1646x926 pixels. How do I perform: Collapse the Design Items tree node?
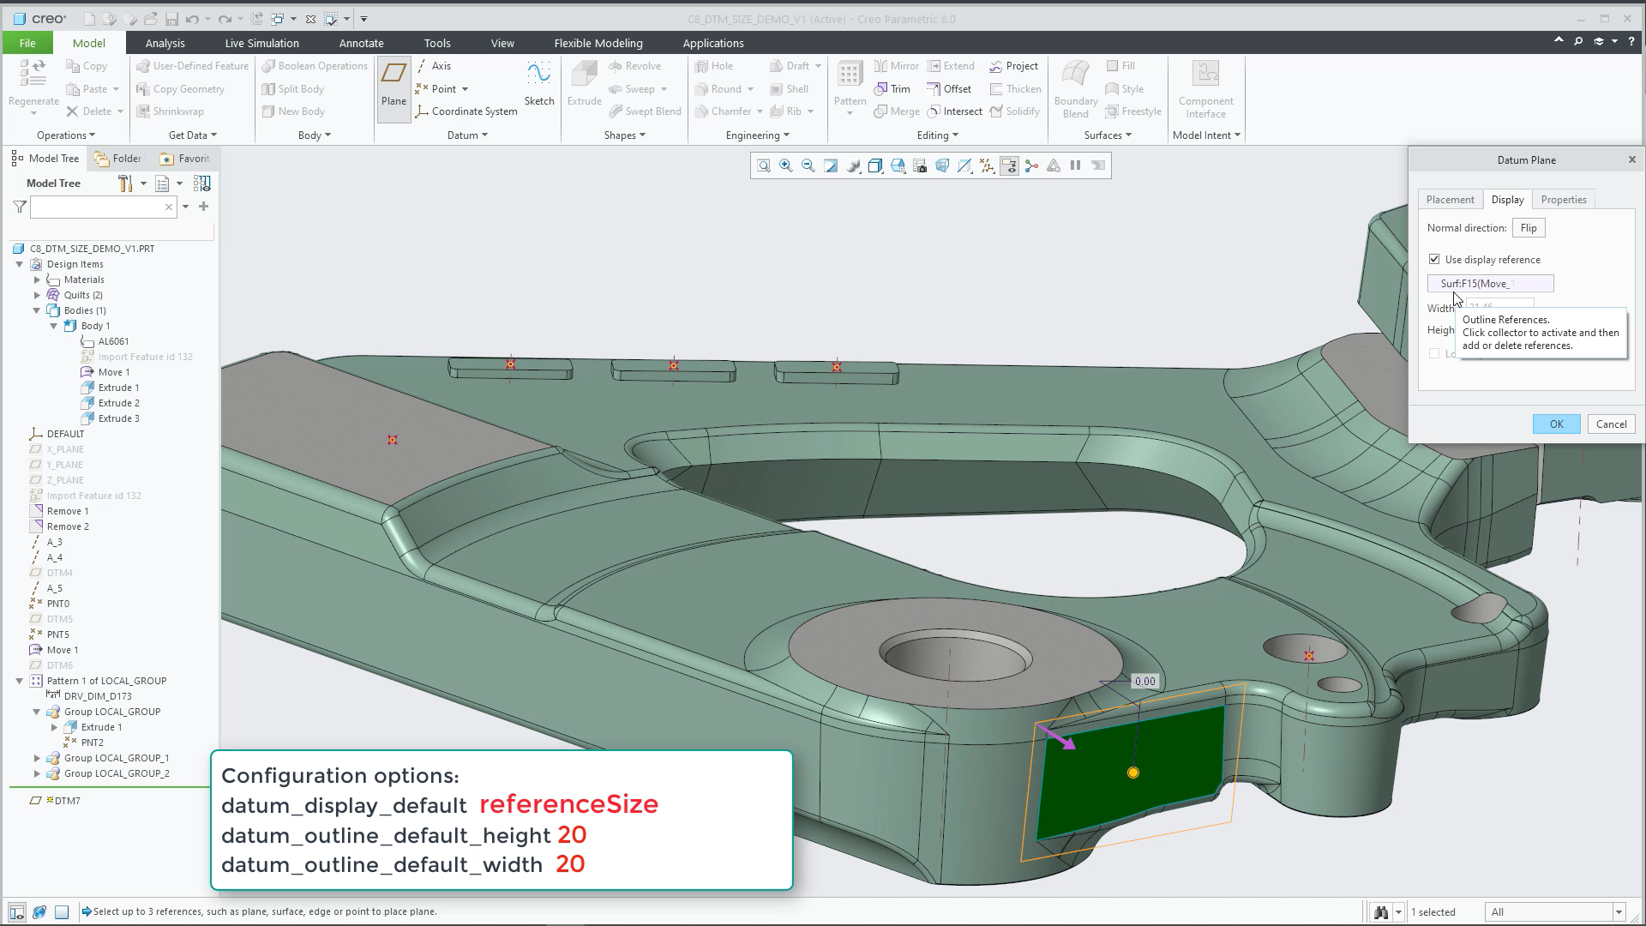click(20, 264)
